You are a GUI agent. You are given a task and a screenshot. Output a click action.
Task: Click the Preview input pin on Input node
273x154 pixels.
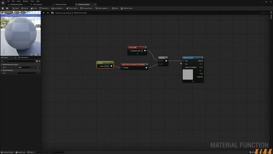point(122,68)
